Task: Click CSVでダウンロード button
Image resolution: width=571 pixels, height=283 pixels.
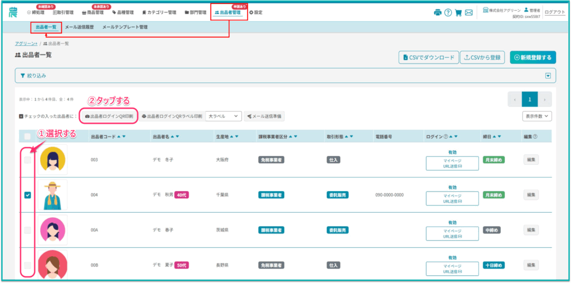Action: [428, 57]
